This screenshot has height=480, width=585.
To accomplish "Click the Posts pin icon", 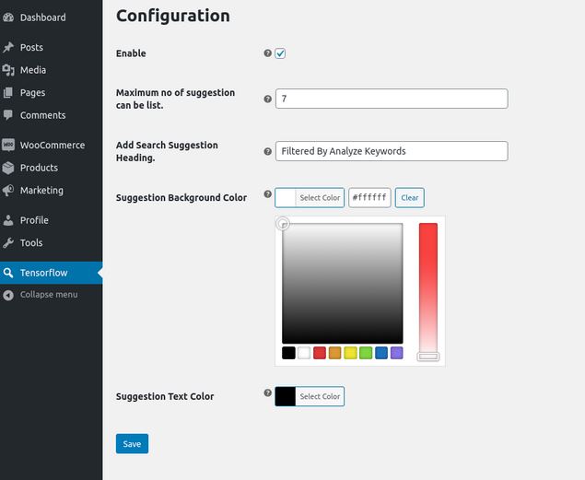I will (8, 47).
